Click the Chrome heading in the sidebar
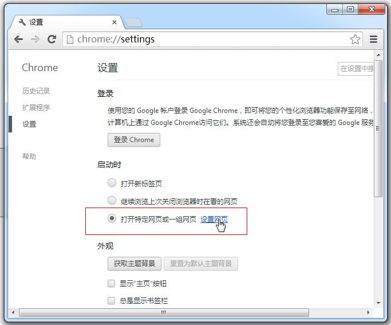The width and height of the screenshot is (391, 325). [40, 68]
